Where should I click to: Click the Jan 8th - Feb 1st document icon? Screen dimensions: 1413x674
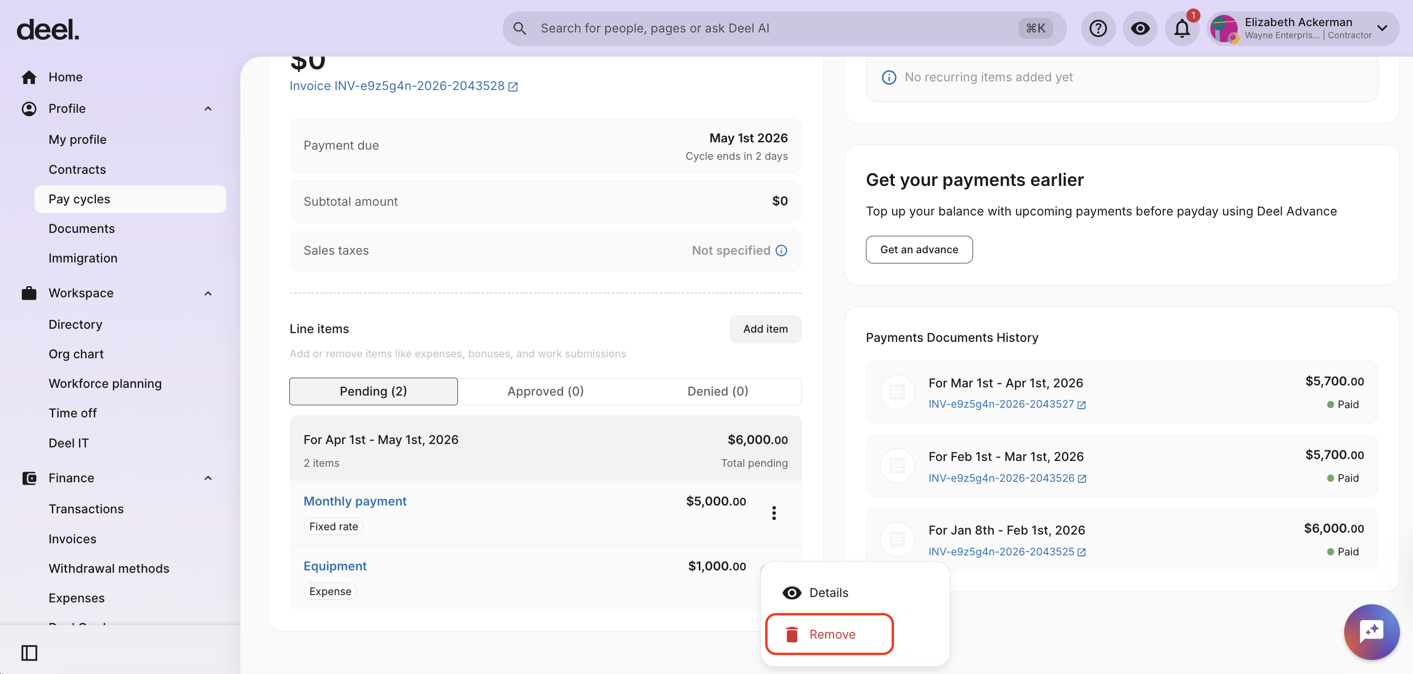[897, 539]
